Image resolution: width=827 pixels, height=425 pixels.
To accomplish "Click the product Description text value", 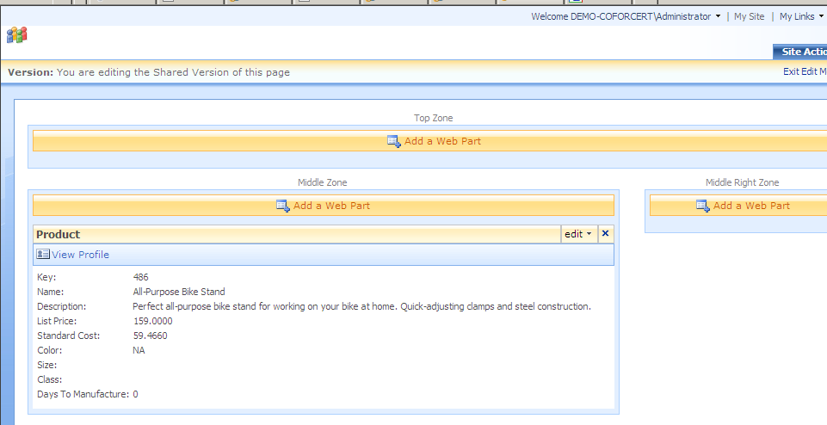I will point(361,306).
